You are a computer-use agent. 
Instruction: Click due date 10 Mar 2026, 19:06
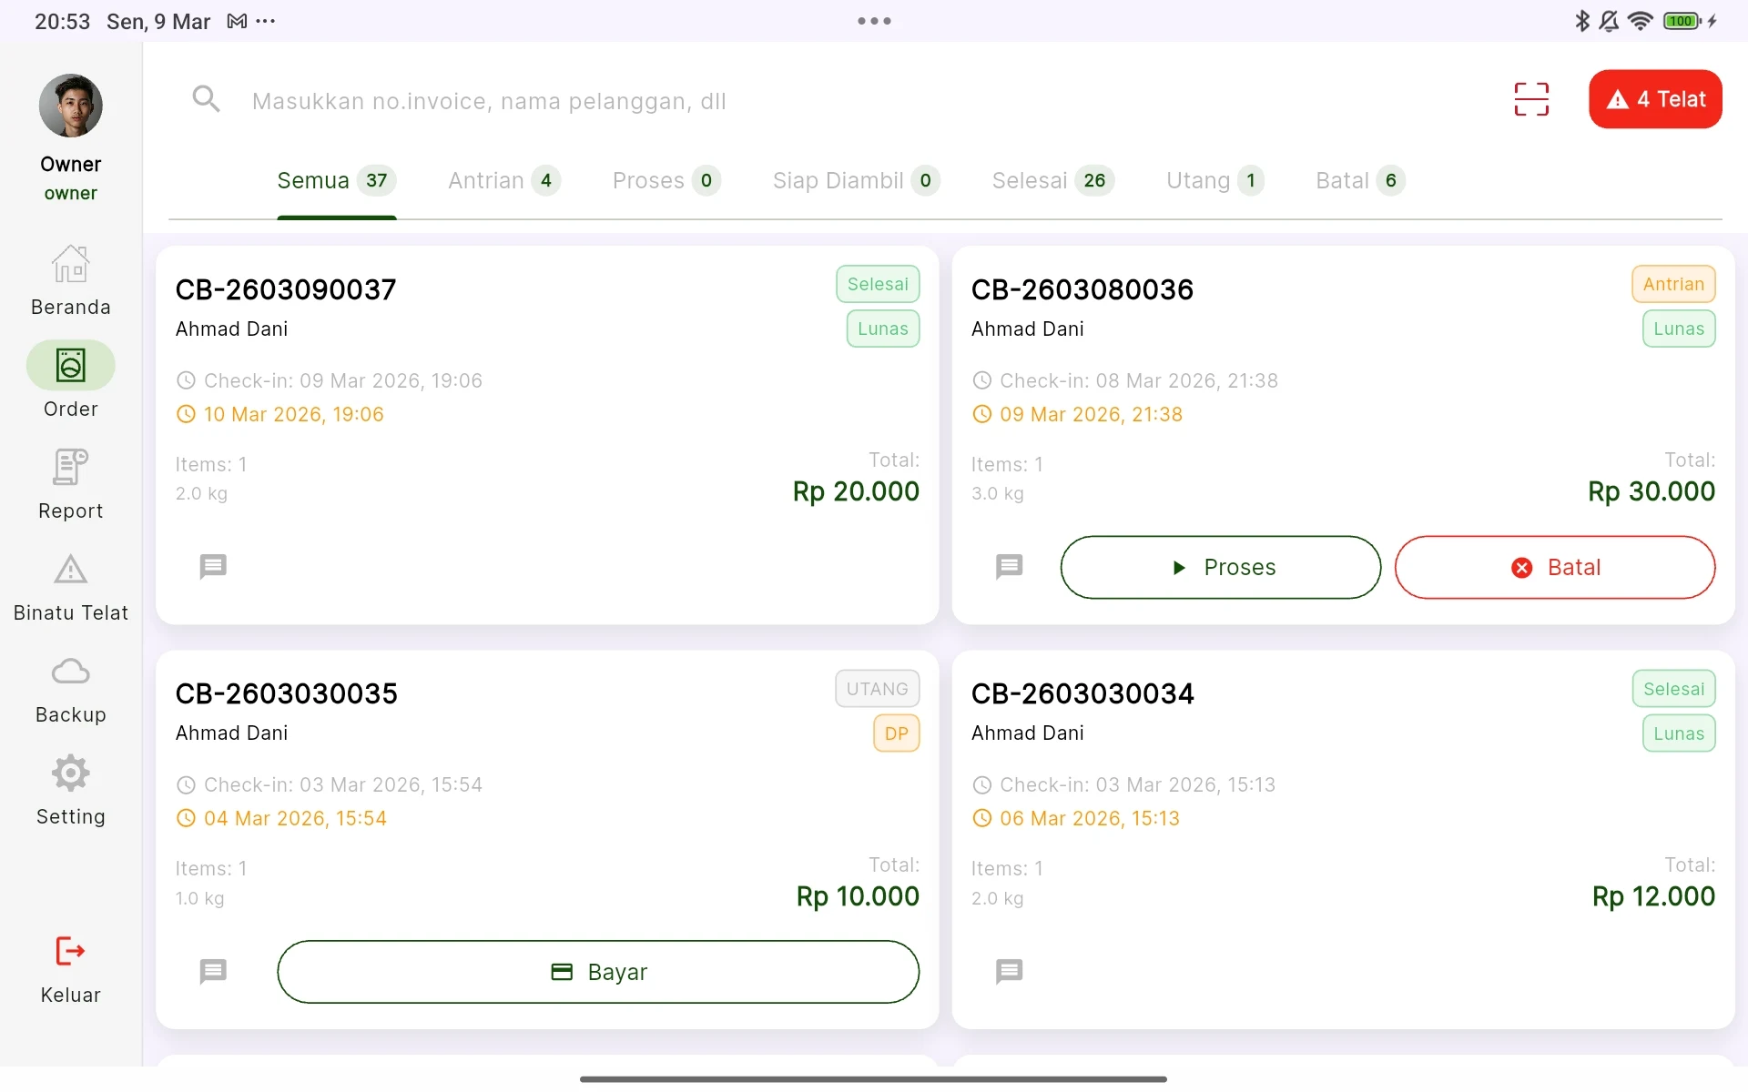293,414
